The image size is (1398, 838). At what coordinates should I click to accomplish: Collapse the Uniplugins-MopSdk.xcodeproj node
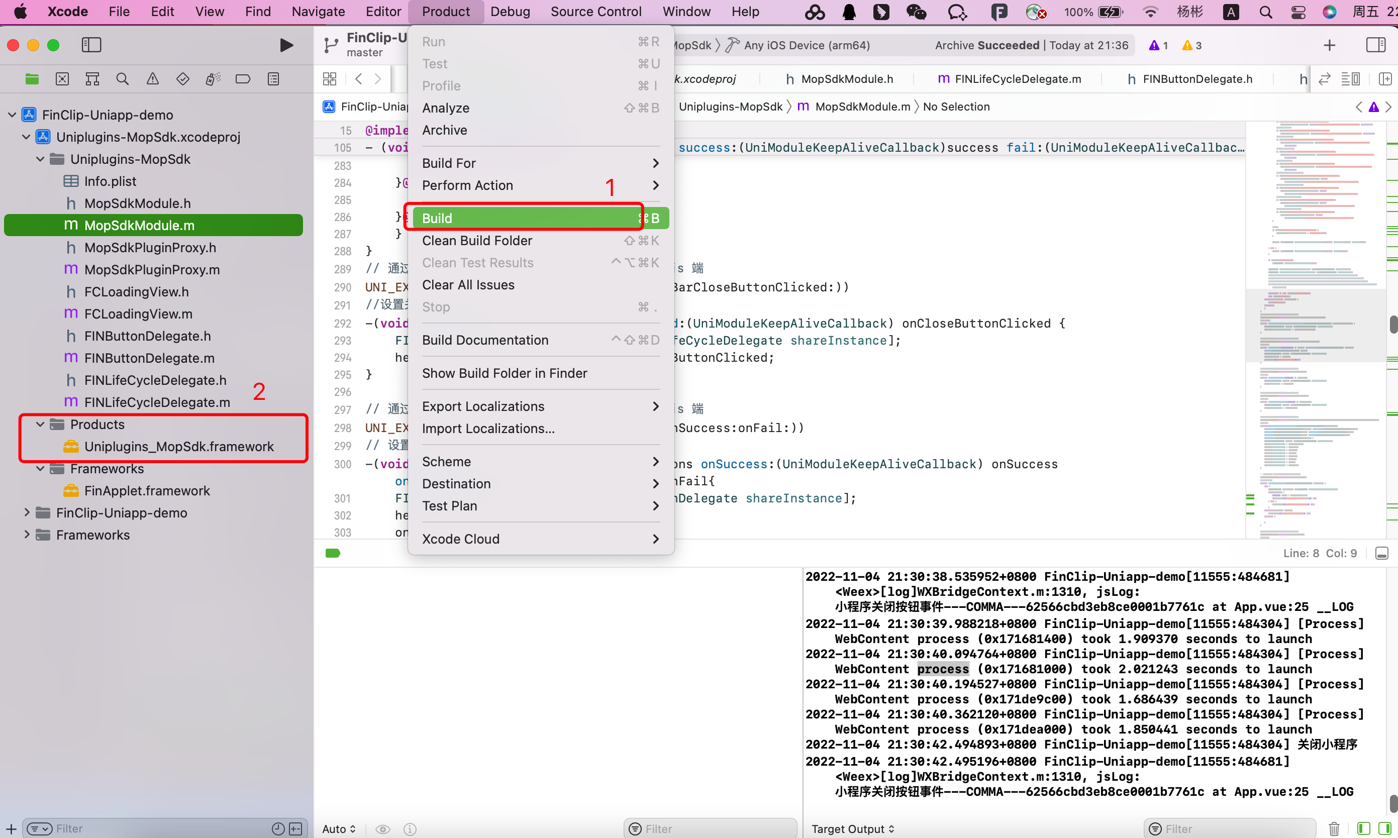[x=26, y=137]
